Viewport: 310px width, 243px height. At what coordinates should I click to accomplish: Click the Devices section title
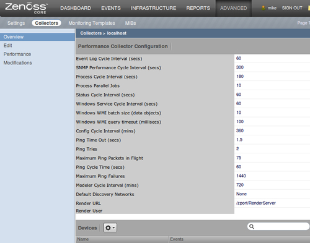click(x=87, y=228)
